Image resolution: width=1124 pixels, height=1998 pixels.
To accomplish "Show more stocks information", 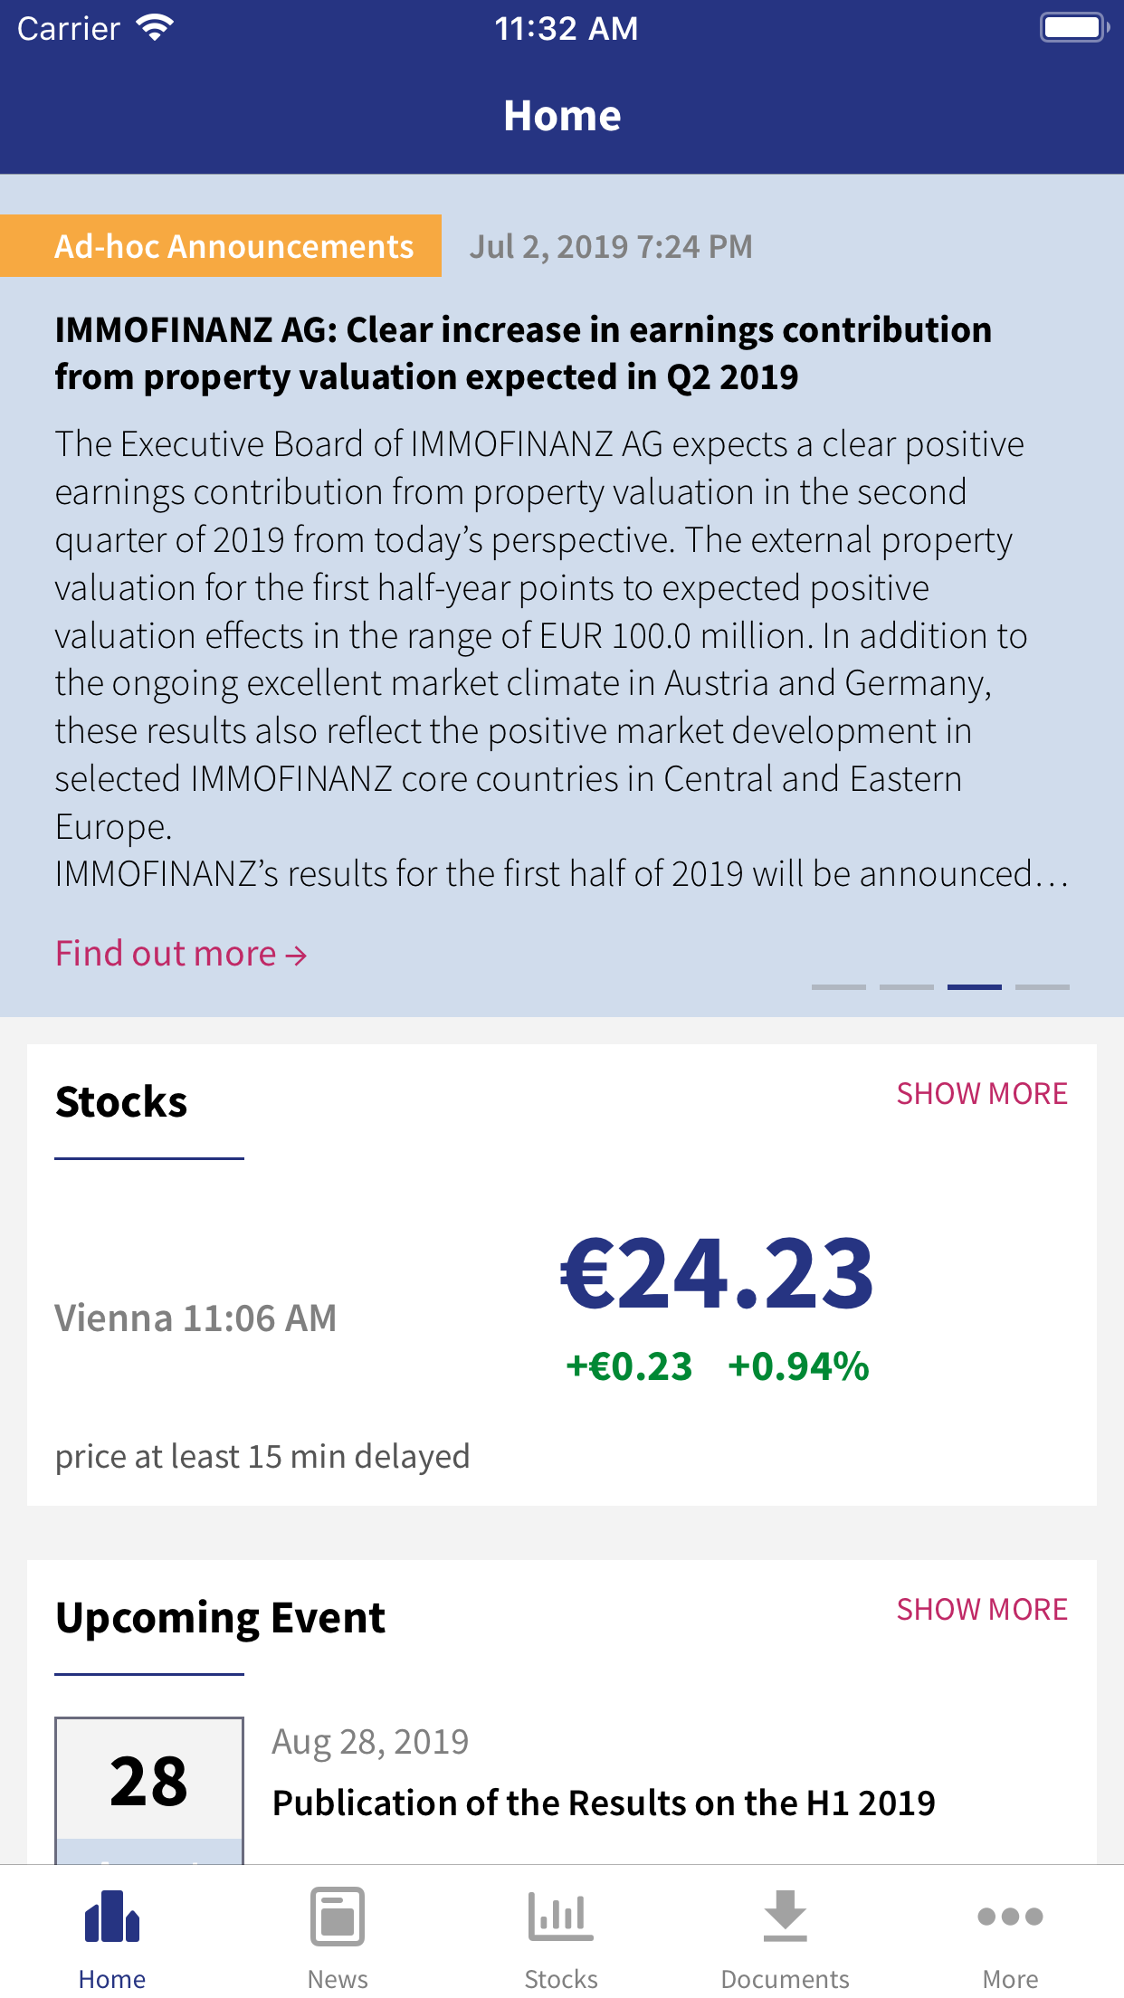I will coord(982,1094).
